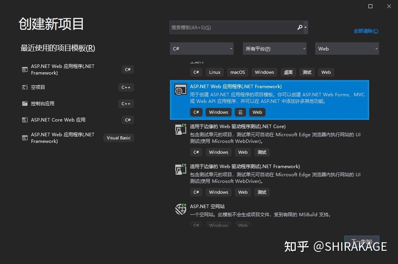Click 测试 tag under the .NET Core driver test

tap(262, 152)
